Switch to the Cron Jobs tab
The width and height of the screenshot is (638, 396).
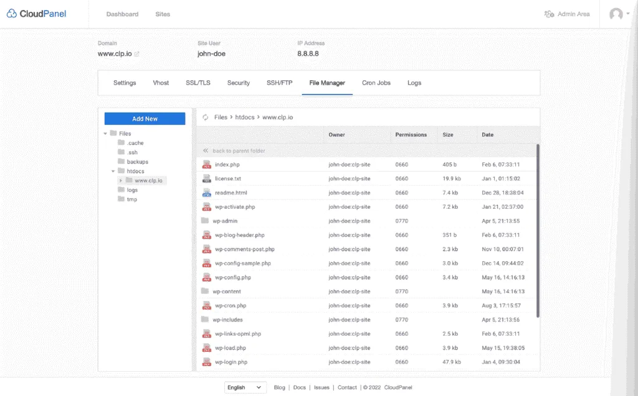point(376,83)
